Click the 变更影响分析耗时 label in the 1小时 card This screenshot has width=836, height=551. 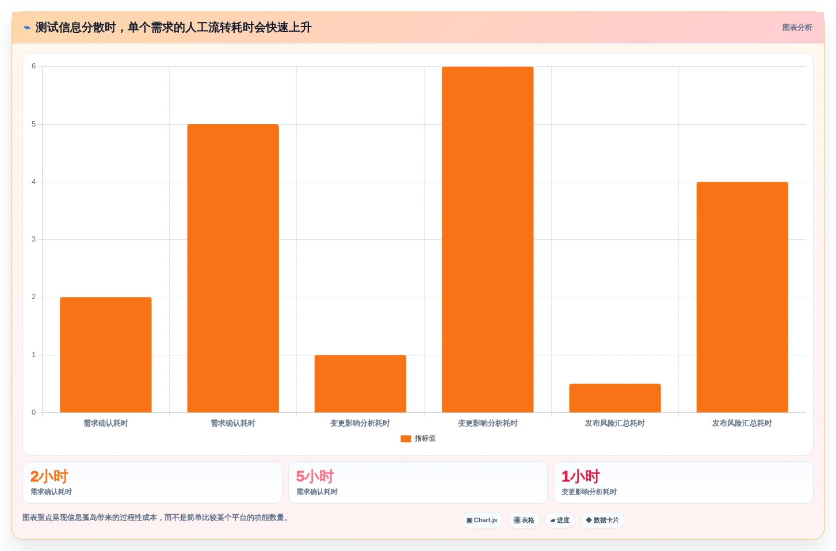(x=589, y=492)
